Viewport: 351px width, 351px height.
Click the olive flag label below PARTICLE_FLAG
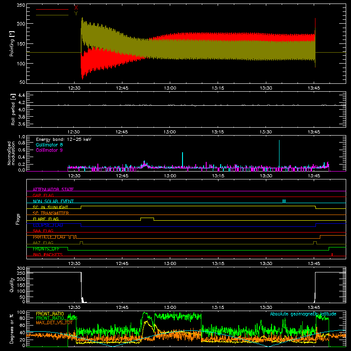coord(43,243)
